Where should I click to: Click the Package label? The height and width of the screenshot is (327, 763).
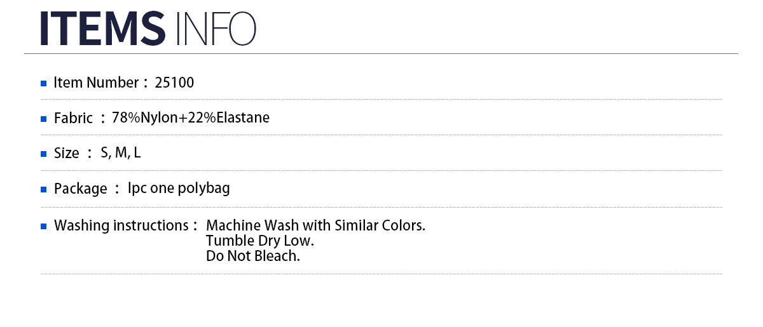coord(81,189)
